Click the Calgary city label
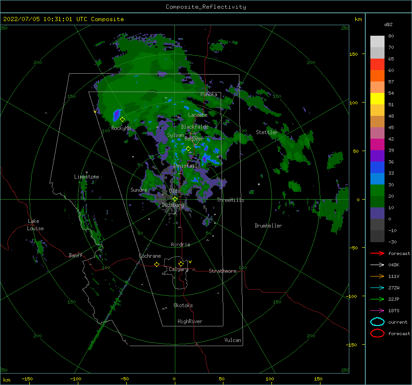 [179, 269]
